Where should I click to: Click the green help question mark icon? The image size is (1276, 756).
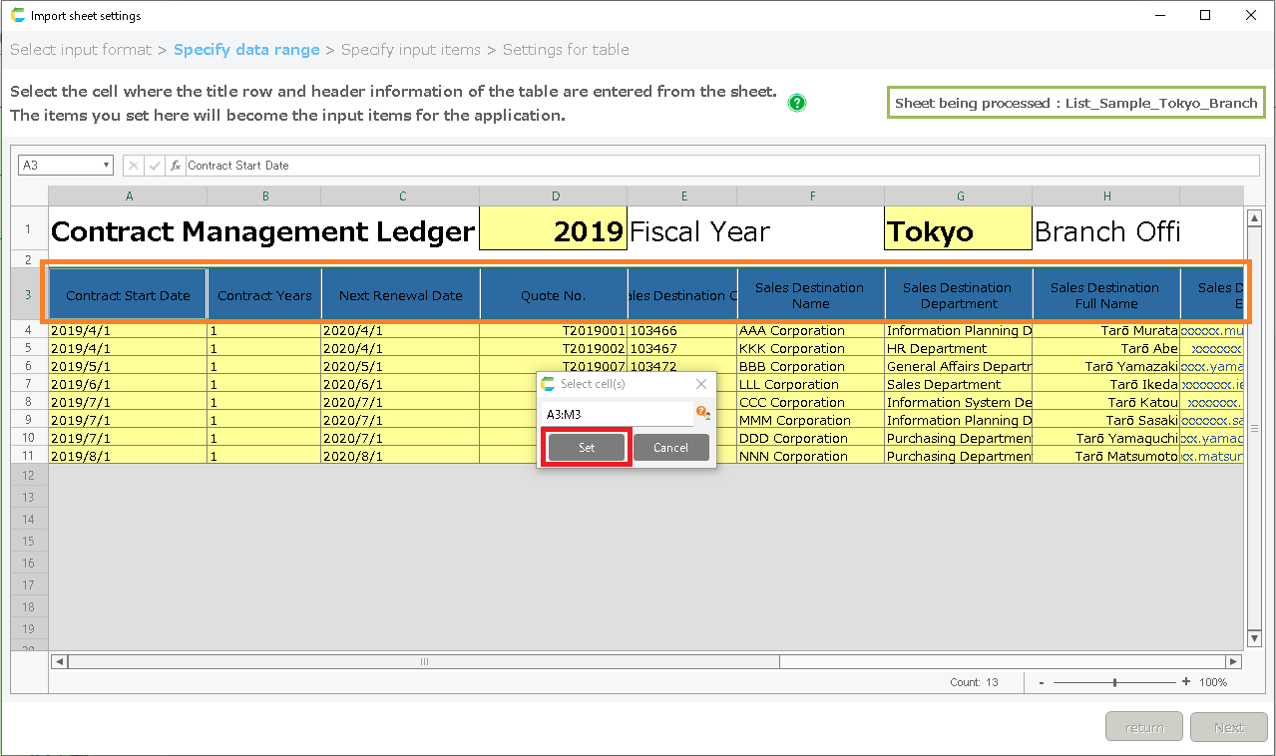coord(796,103)
